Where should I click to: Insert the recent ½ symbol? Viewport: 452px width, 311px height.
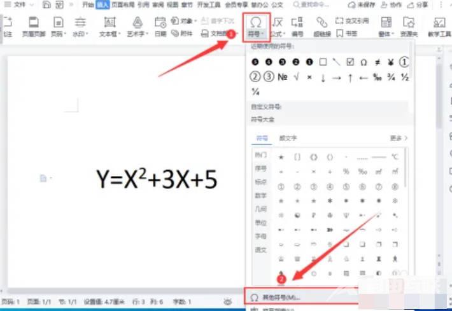click(x=405, y=77)
